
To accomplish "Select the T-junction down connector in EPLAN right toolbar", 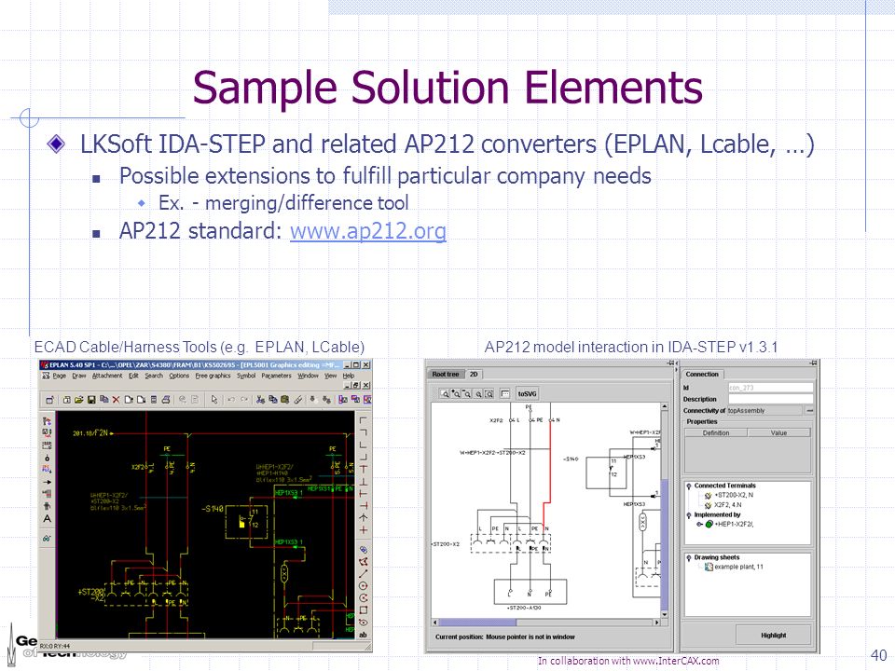I will coord(363,469).
